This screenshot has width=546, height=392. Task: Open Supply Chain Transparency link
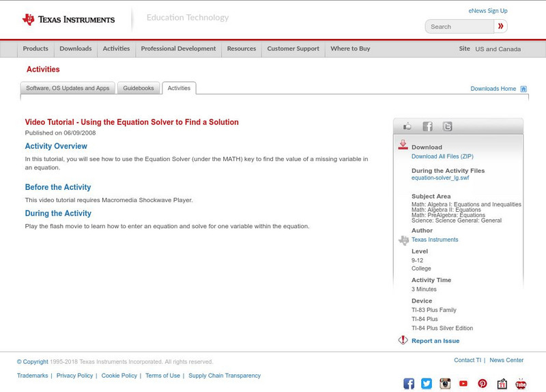point(225,376)
